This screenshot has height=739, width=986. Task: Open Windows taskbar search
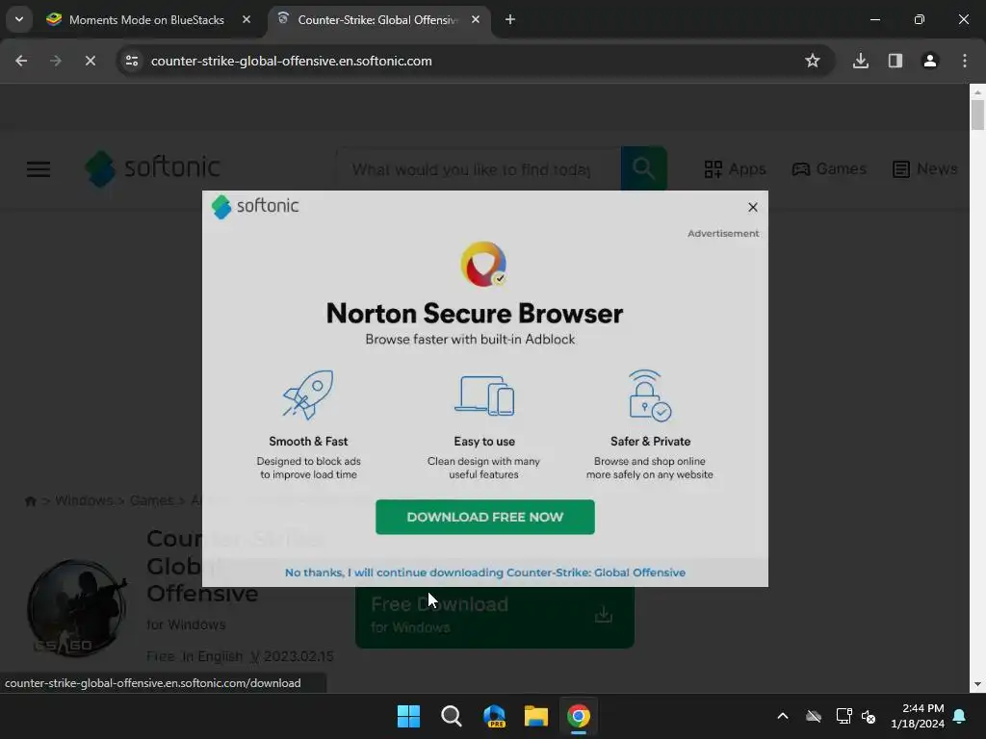(451, 716)
